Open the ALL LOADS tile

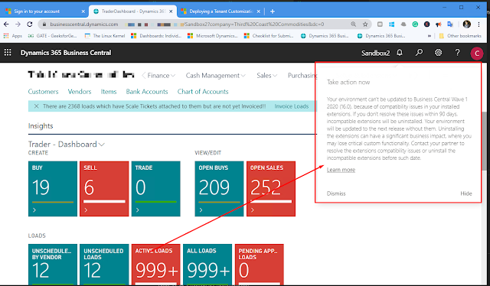(x=207, y=264)
